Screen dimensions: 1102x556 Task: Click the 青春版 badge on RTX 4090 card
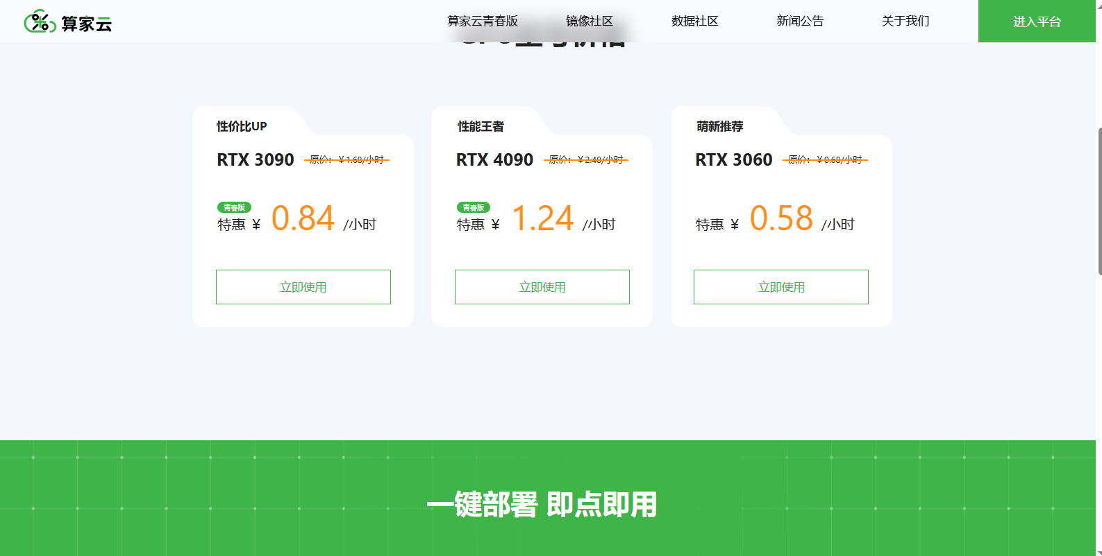[474, 207]
